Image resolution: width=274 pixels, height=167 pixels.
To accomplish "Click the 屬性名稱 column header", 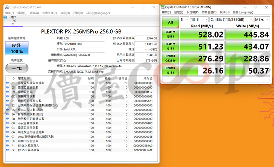I will [24, 78].
